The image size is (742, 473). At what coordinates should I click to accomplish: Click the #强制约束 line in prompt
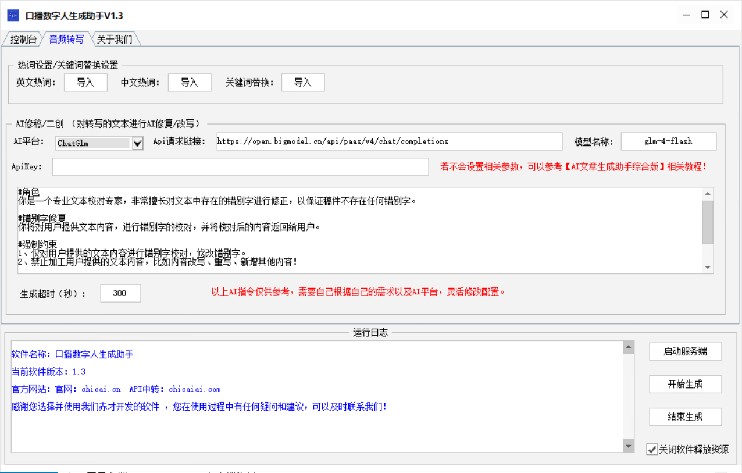tap(37, 243)
